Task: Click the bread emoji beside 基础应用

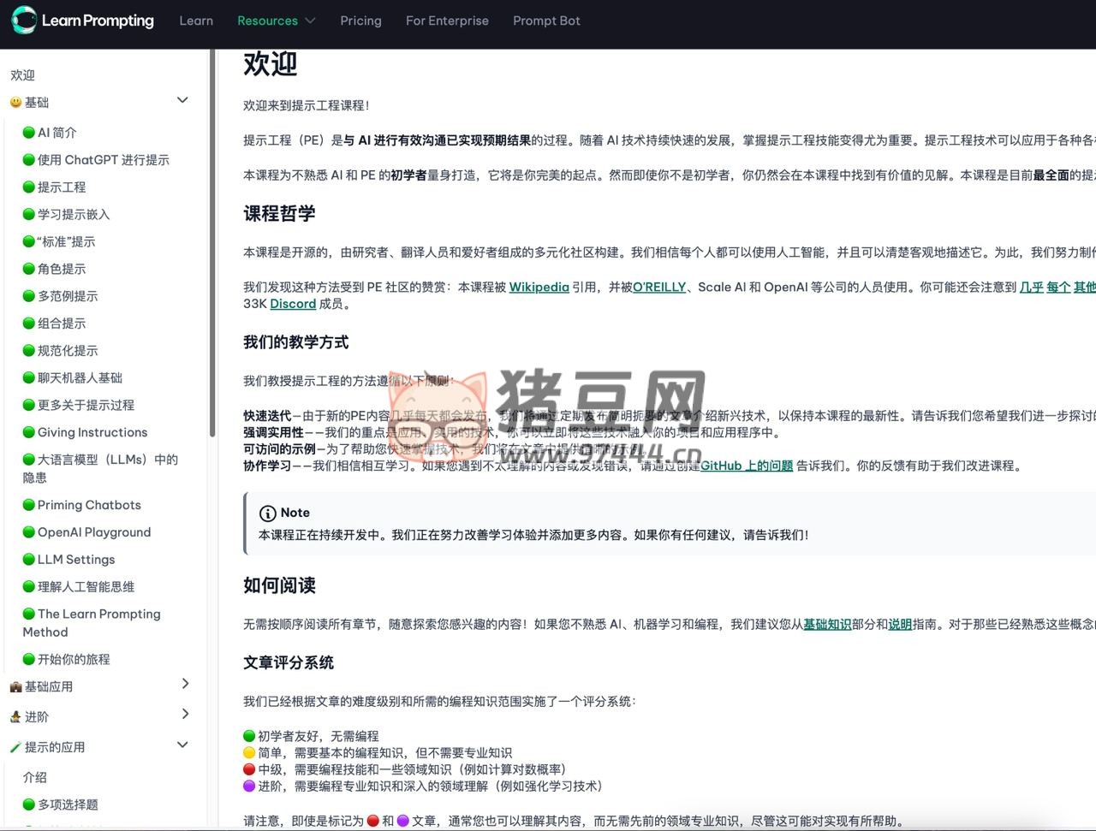Action: [x=15, y=686]
